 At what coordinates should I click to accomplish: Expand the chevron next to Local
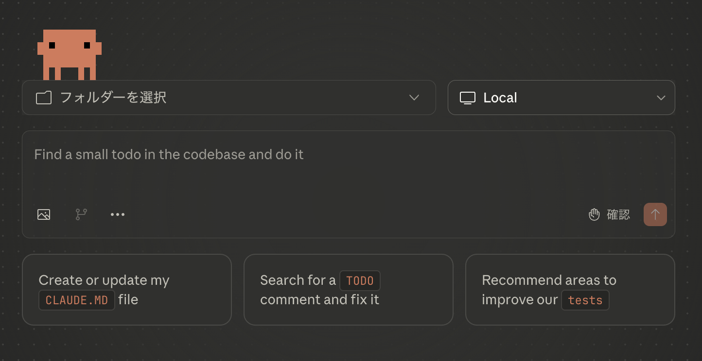661,98
